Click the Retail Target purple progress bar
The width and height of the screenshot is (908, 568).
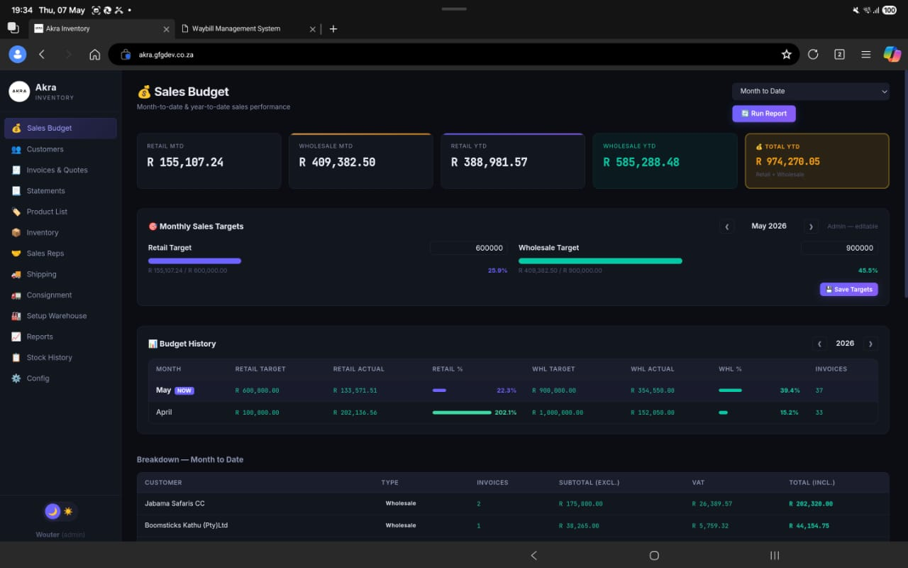194,261
